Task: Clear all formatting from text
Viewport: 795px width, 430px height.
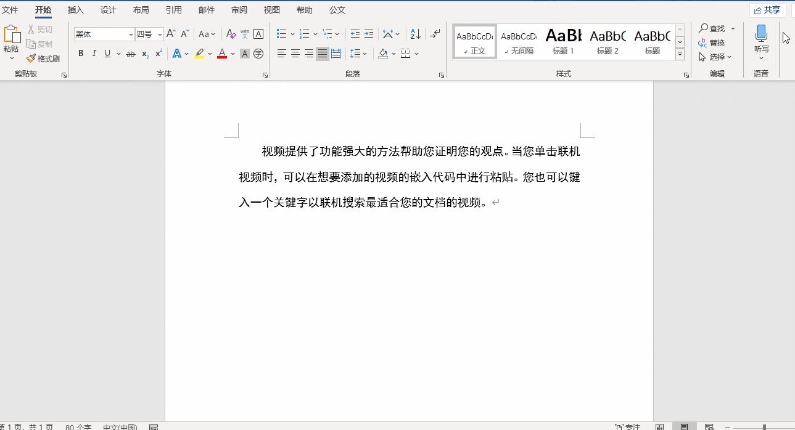Action: 231,34
